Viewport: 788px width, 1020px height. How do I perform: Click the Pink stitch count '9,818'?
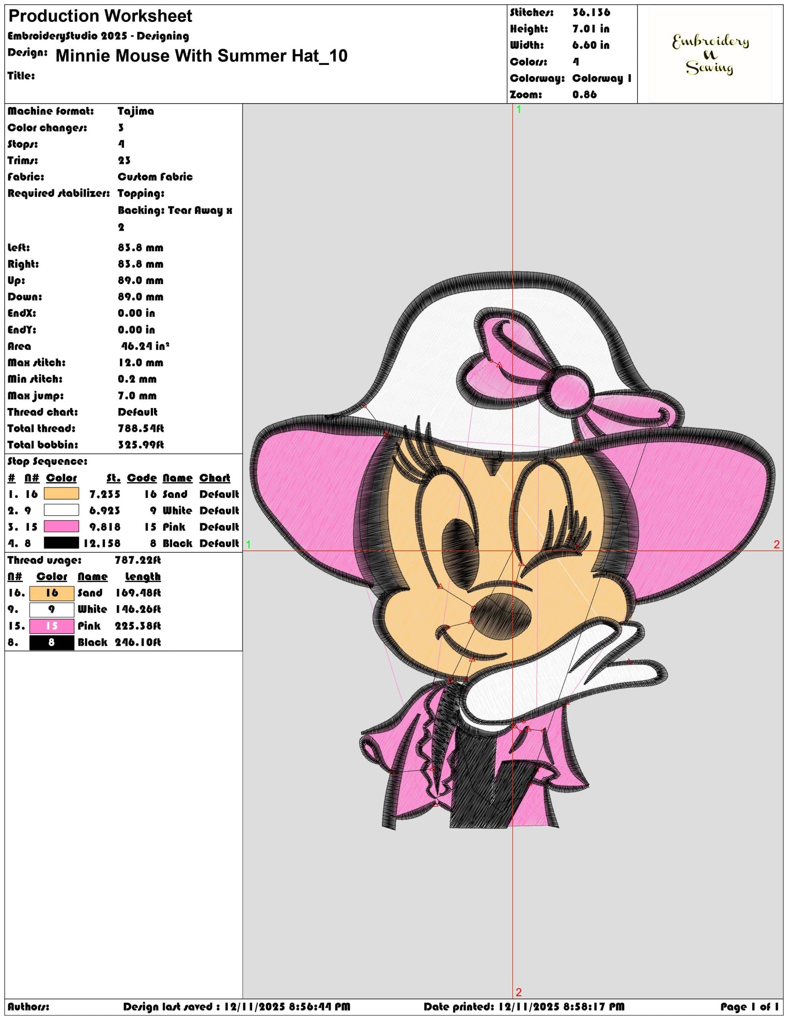[x=105, y=527]
